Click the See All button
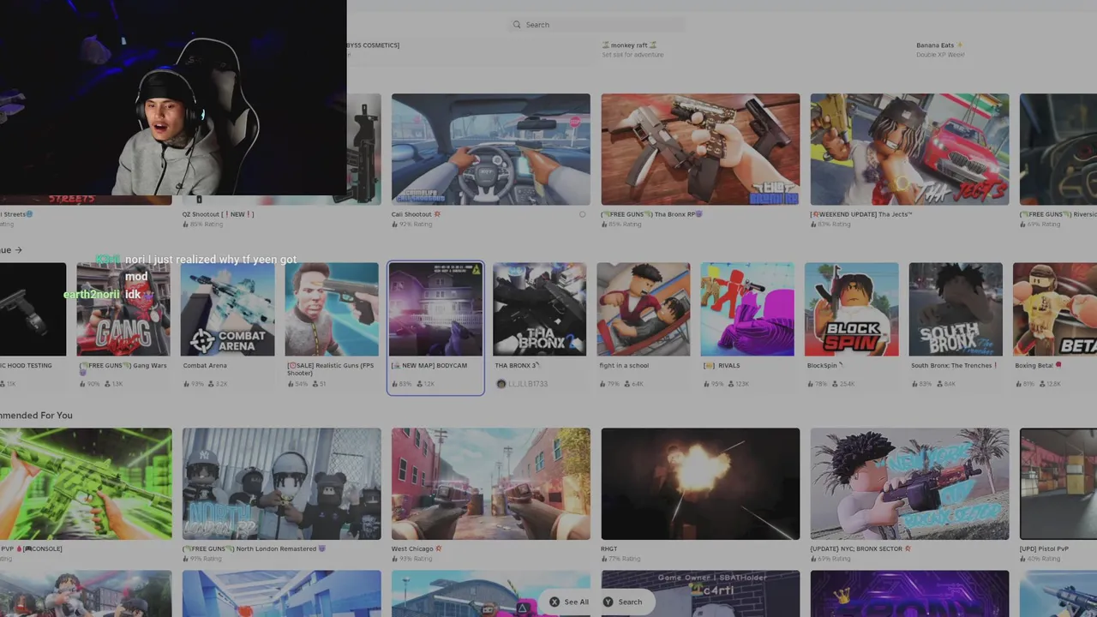1097x617 pixels. point(568,602)
